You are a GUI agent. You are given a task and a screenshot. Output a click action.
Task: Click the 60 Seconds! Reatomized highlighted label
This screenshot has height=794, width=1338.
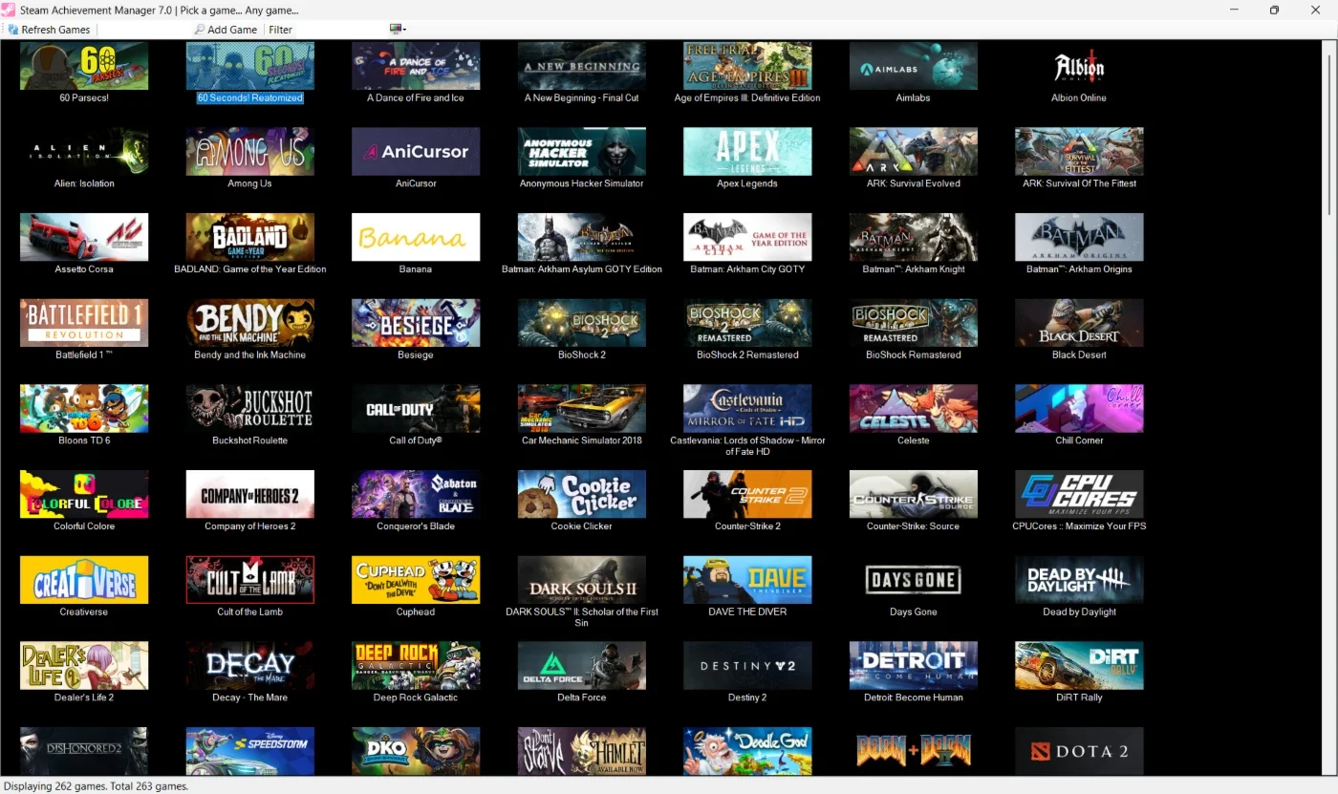250,97
